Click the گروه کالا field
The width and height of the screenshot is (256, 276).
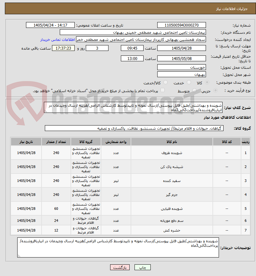coord(134,128)
